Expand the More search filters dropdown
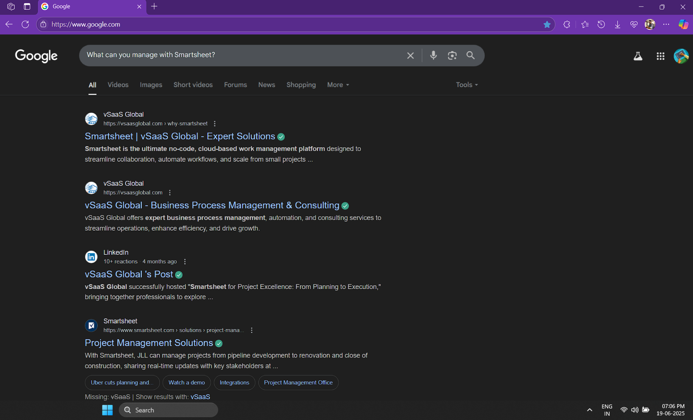This screenshot has height=420, width=693. click(x=338, y=85)
